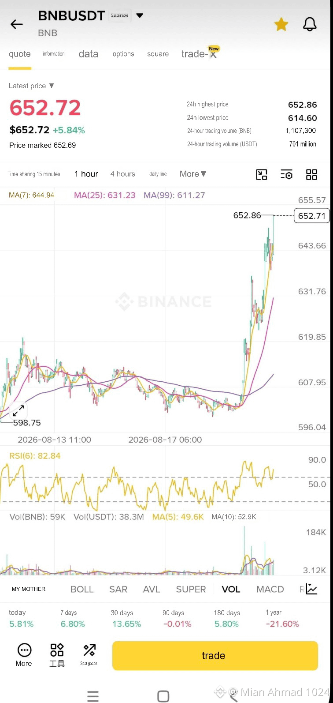Viewport: 333px width, 703px height.
Task: Click the MA(99): 611.27 label
Action: 174,195
